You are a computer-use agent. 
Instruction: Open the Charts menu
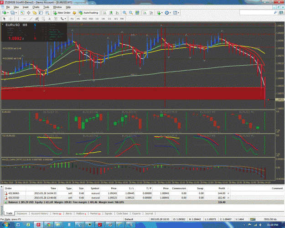36,7
